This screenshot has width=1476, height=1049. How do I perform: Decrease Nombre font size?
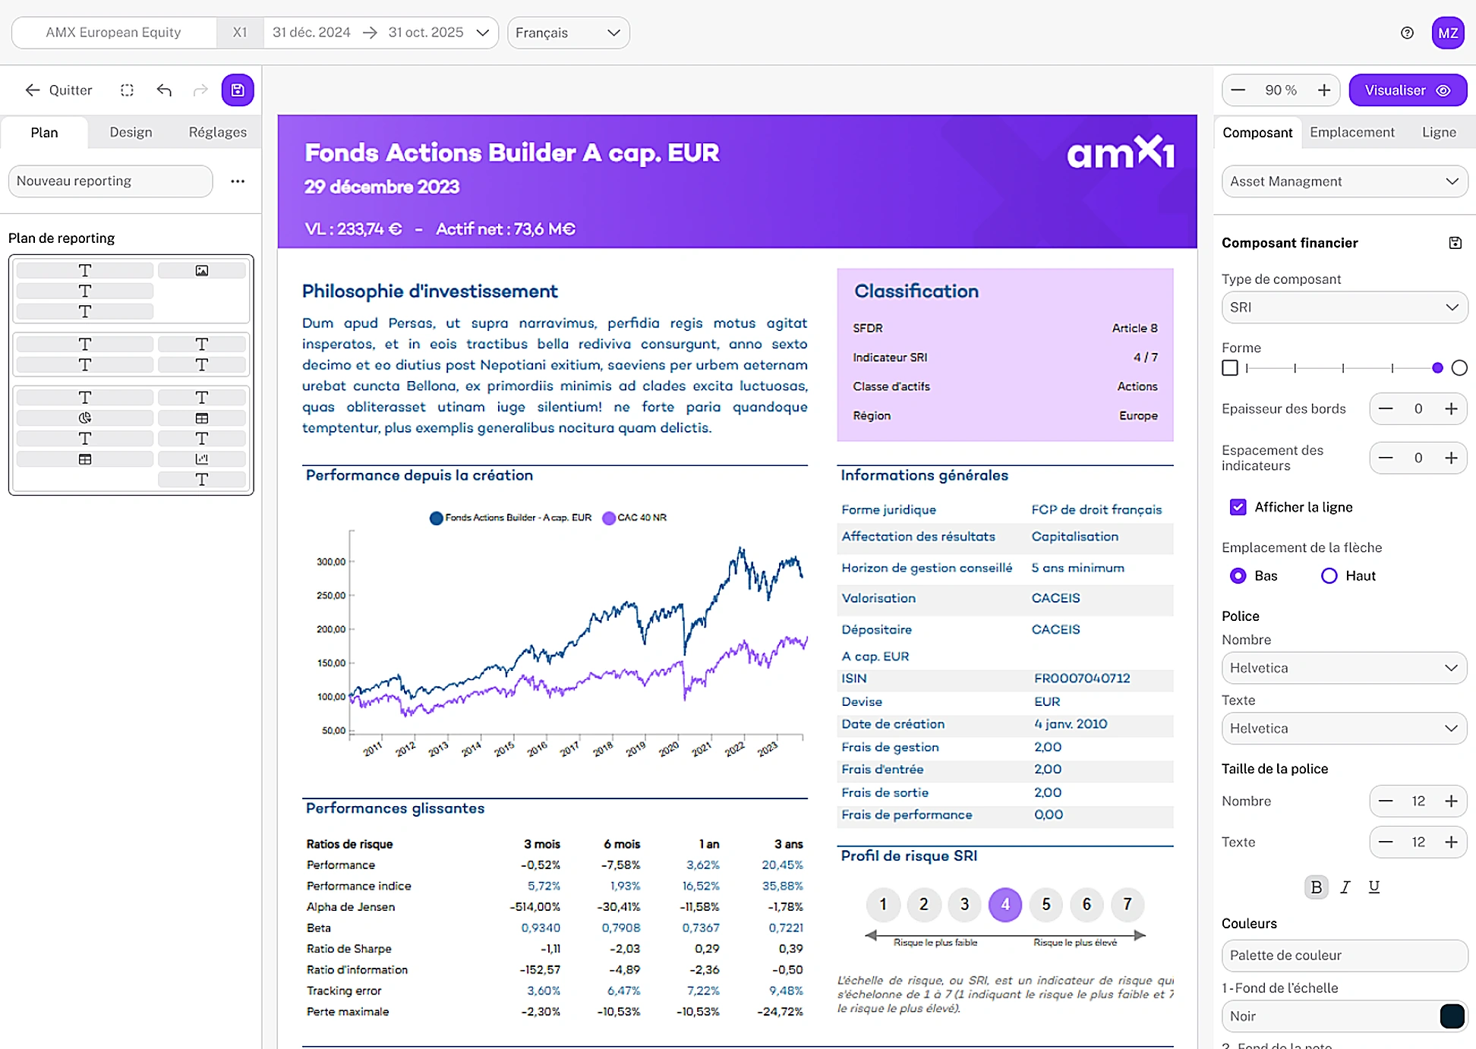1386,802
